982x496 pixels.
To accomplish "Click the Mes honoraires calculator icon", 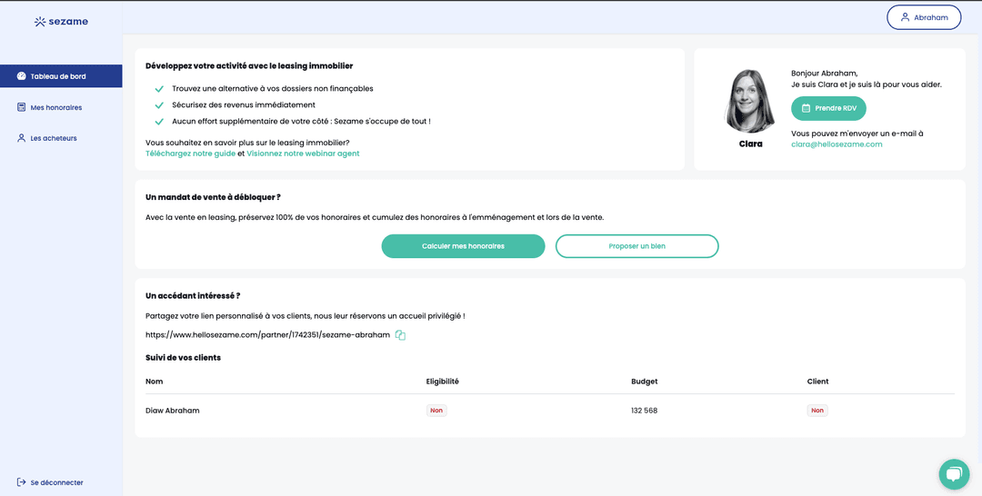I will point(21,107).
